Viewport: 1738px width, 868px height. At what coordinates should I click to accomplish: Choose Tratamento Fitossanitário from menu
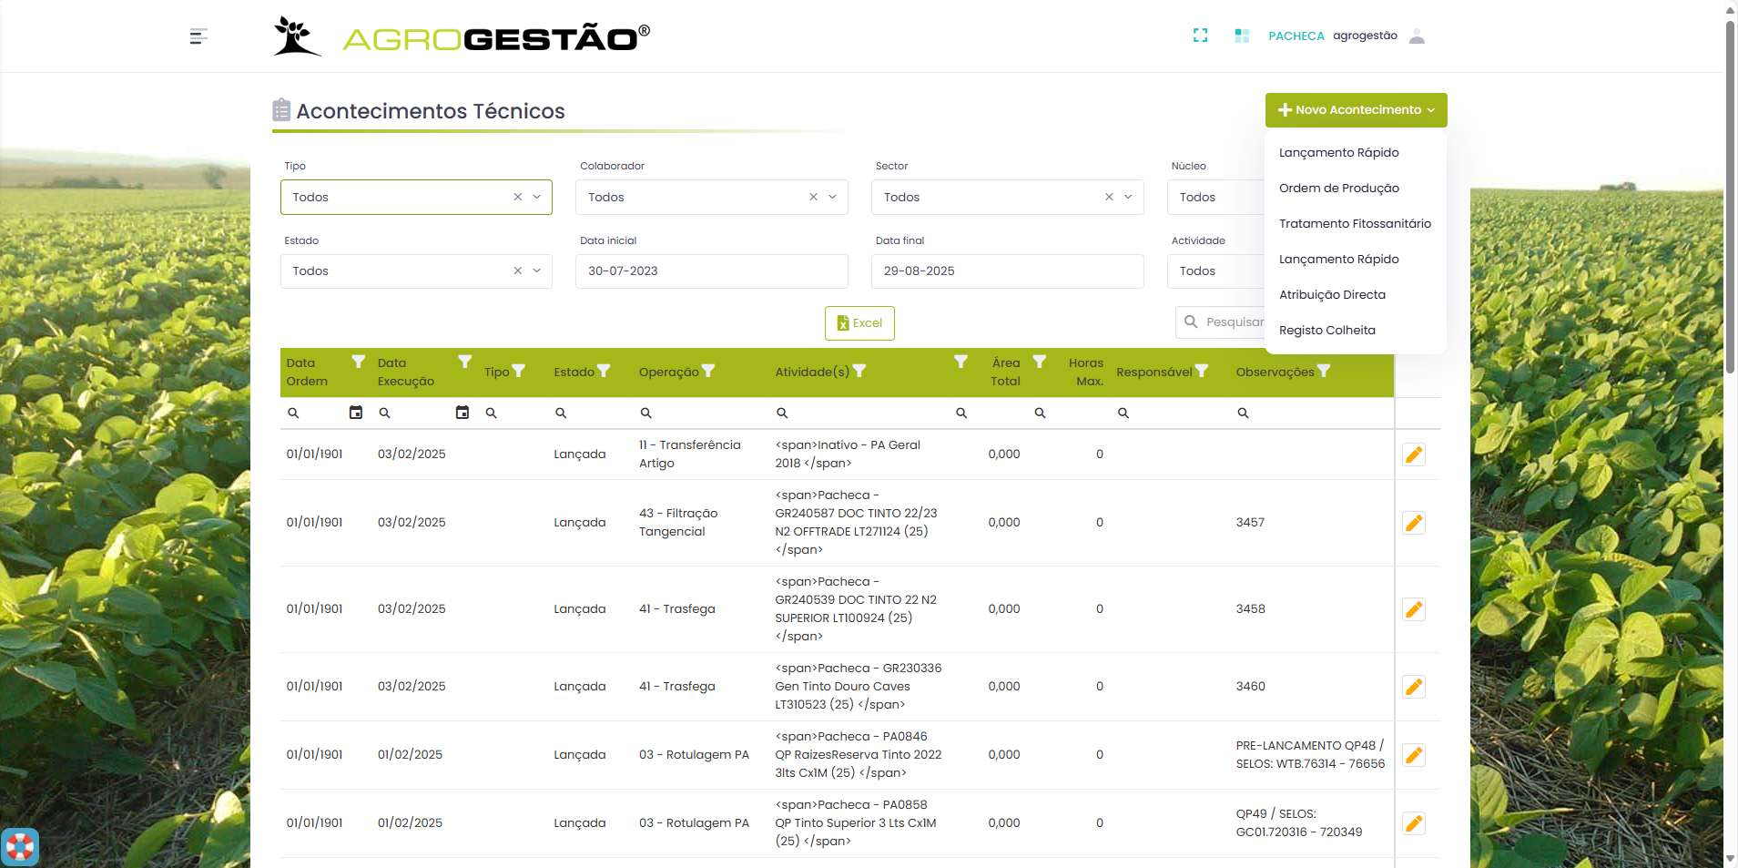[x=1355, y=224]
